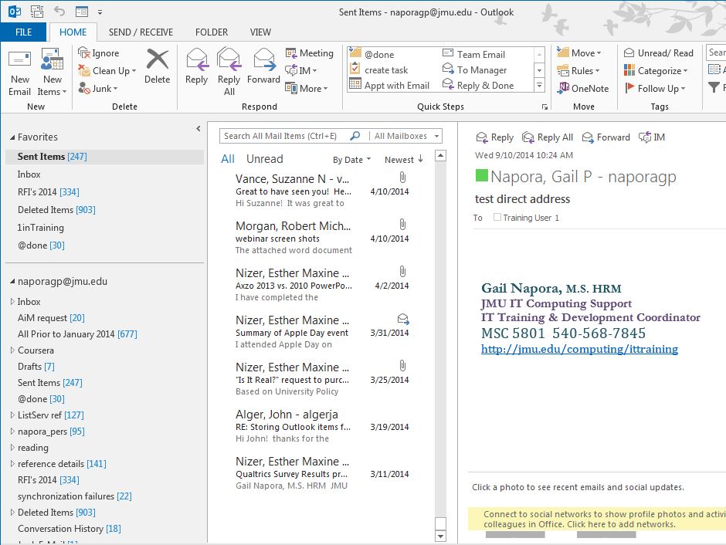Toggle the Training User 1 recipient checkbox
The height and width of the screenshot is (545, 726).
point(497,217)
